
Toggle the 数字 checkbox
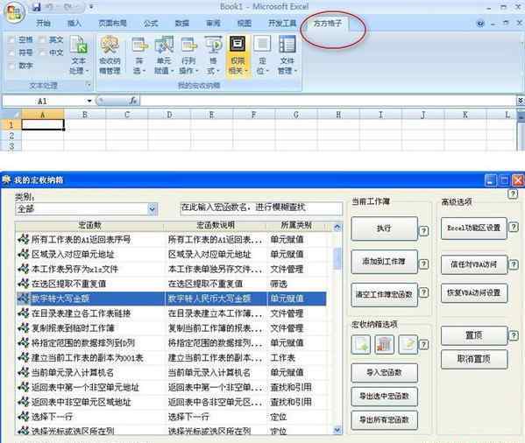(11, 66)
